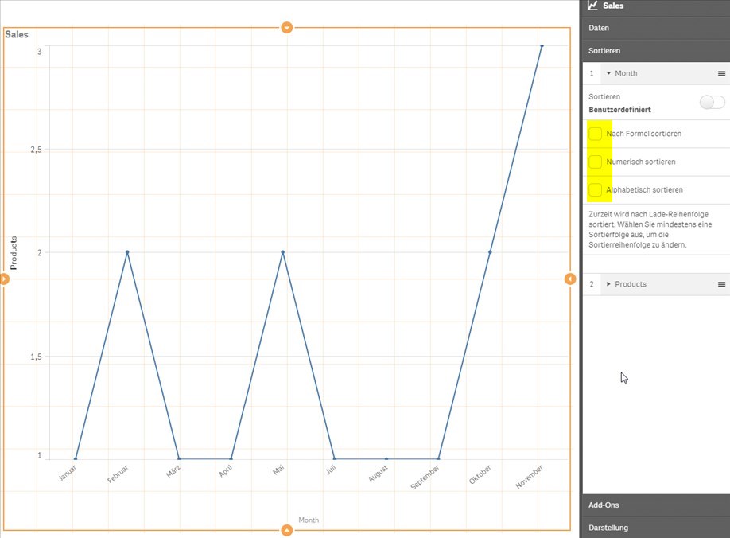Expand the Products sorting section arrow
730x538 pixels.
tap(608, 283)
